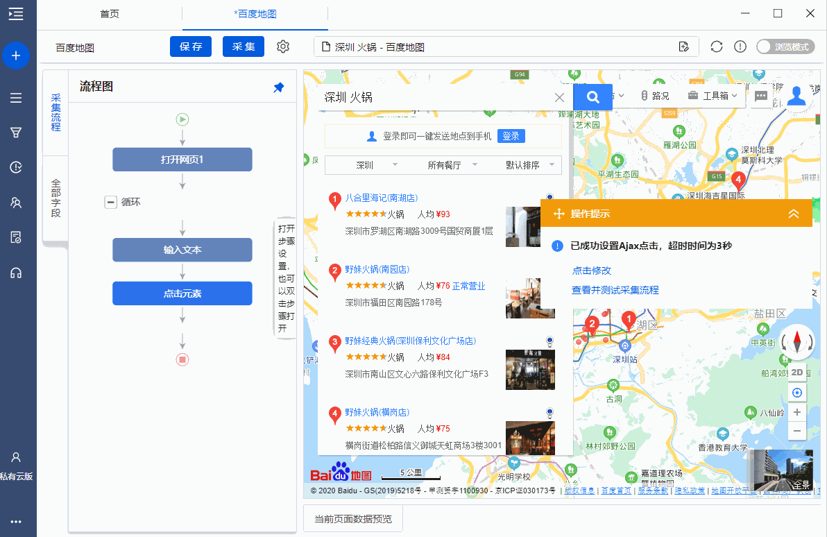Collapse the 循环 loop minus box
The image size is (827, 537).
[111, 202]
